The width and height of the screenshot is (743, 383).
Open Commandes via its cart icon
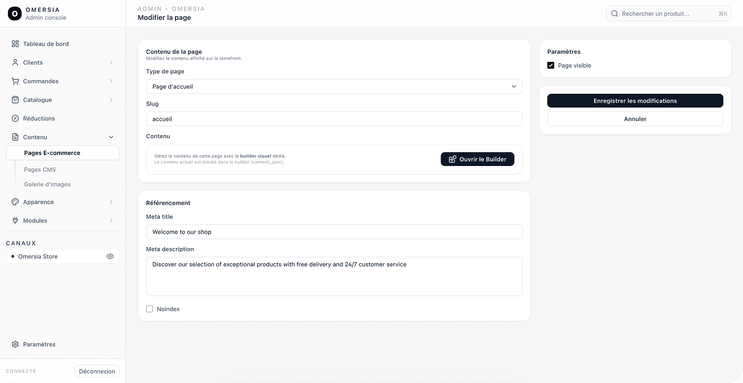[x=14, y=81]
